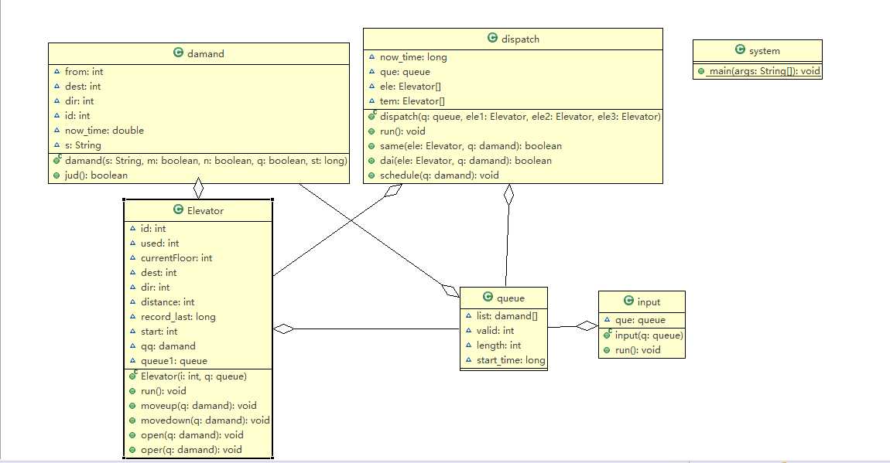This screenshot has height=463, width=890.
Task: Select the input class title
Action: point(649,302)
